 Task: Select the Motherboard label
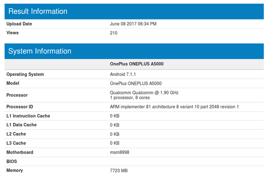point(20,152)
